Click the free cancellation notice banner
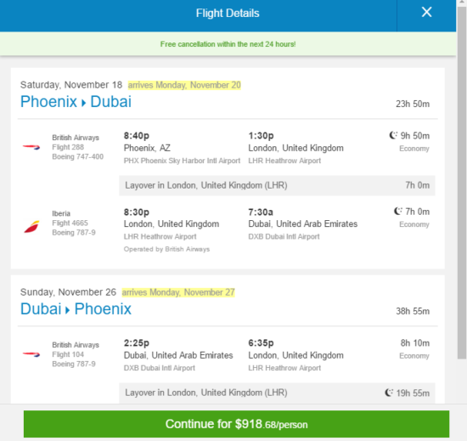The width and height of the screenshot is (467, 441). [x=228, y=44]
